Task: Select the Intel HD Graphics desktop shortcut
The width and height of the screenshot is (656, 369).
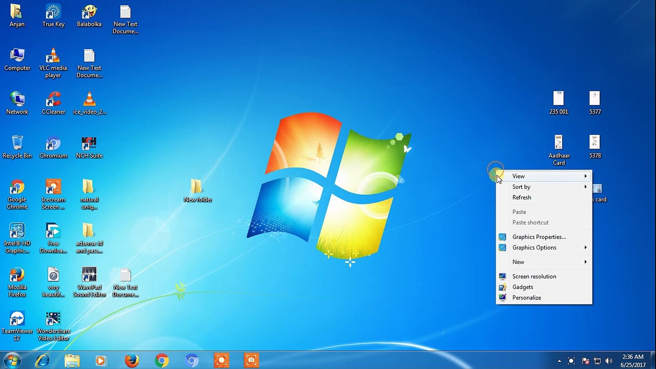Action: (x=17, y=239)
